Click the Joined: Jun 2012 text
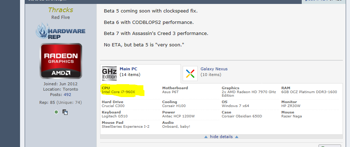The height and width of the screenshot is (147, 350). [60, 84]
